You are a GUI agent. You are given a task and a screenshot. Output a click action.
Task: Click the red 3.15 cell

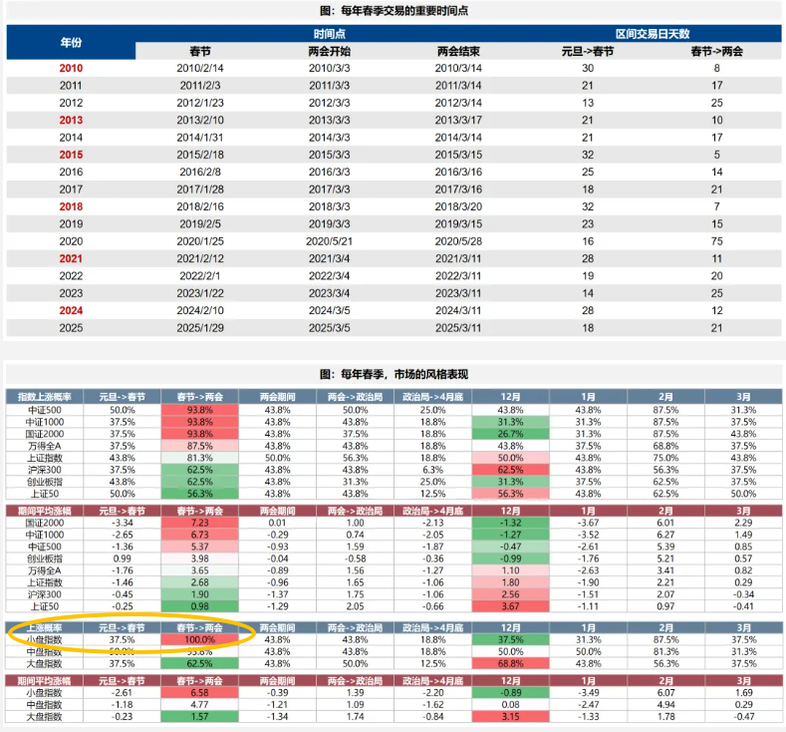[x=510, y=717]
